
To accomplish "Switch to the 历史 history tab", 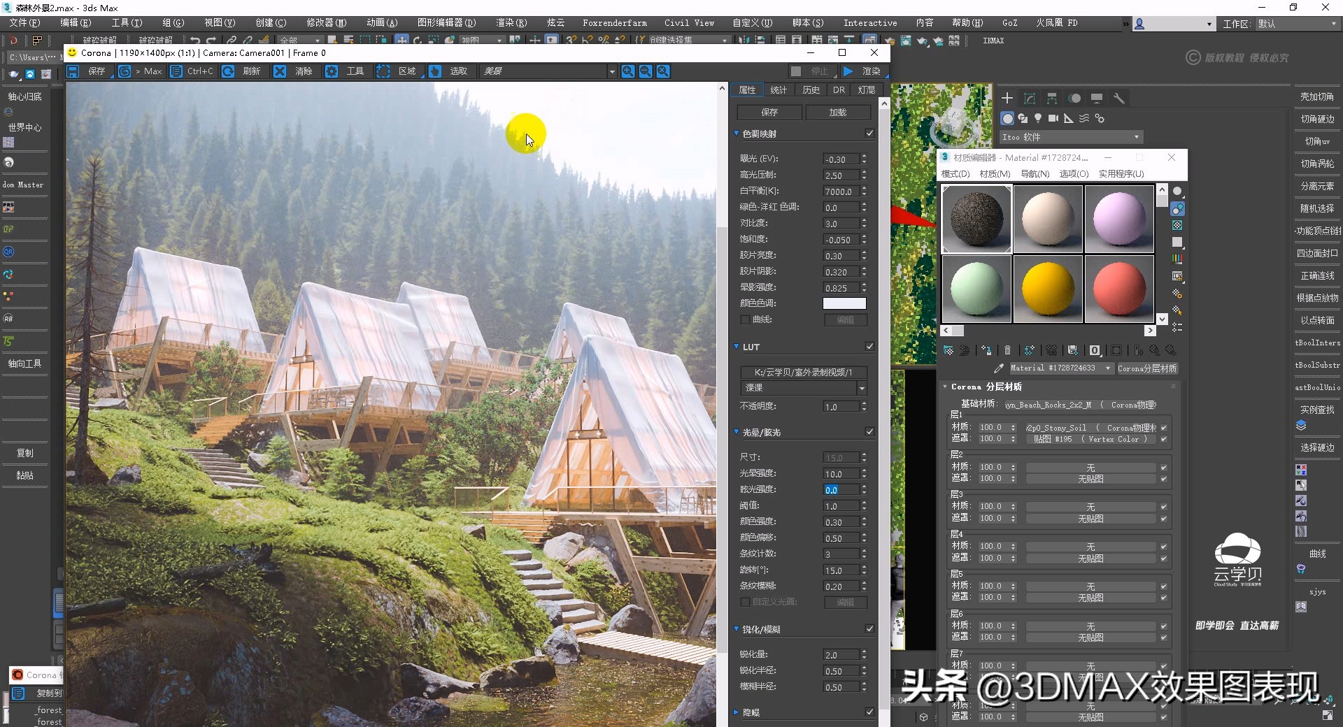I will point(811,90).
